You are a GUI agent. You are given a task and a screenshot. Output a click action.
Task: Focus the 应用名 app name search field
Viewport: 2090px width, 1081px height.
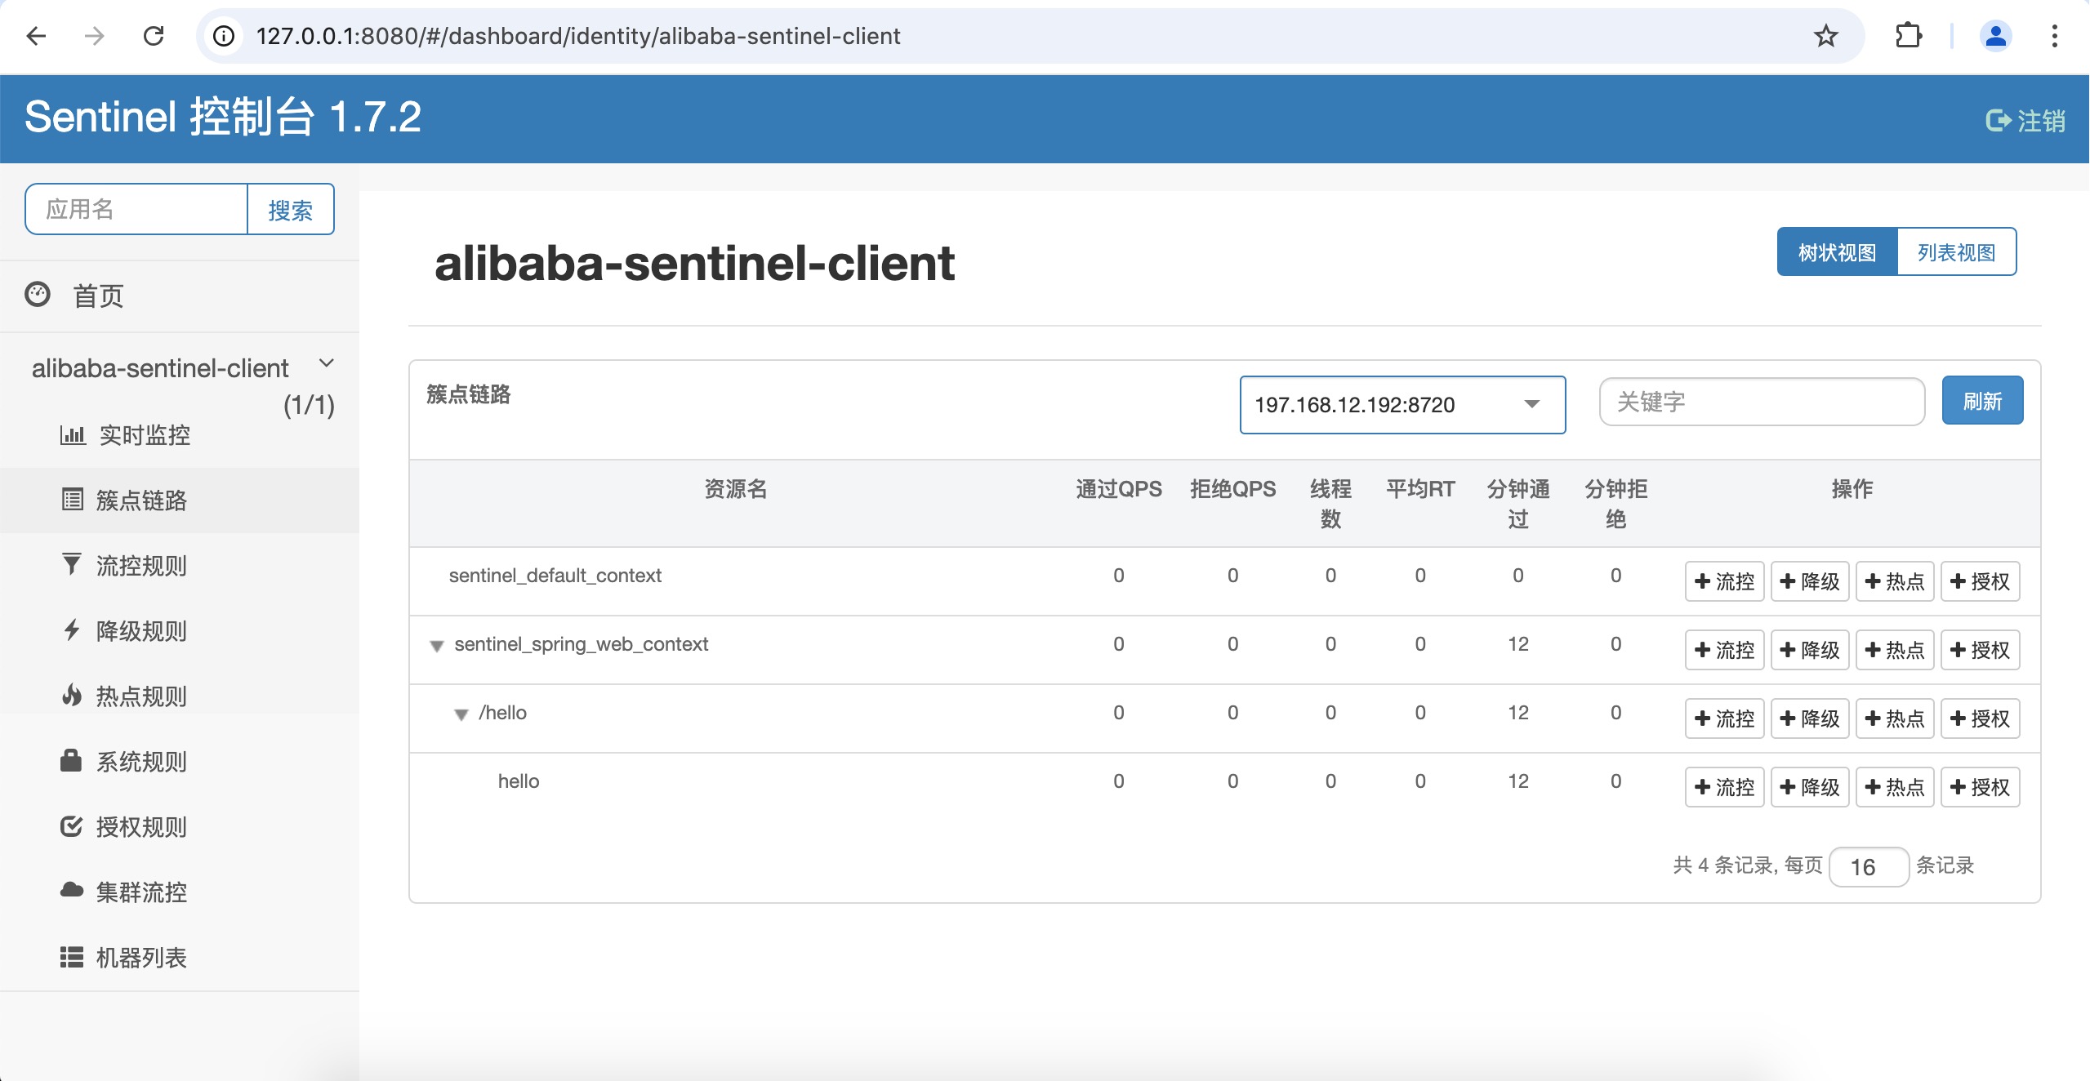[136, 210]
